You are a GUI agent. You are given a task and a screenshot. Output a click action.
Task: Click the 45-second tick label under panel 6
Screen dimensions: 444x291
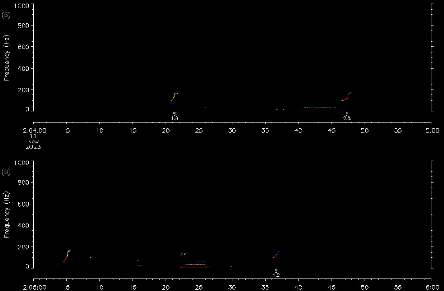(x=332, y=287)
